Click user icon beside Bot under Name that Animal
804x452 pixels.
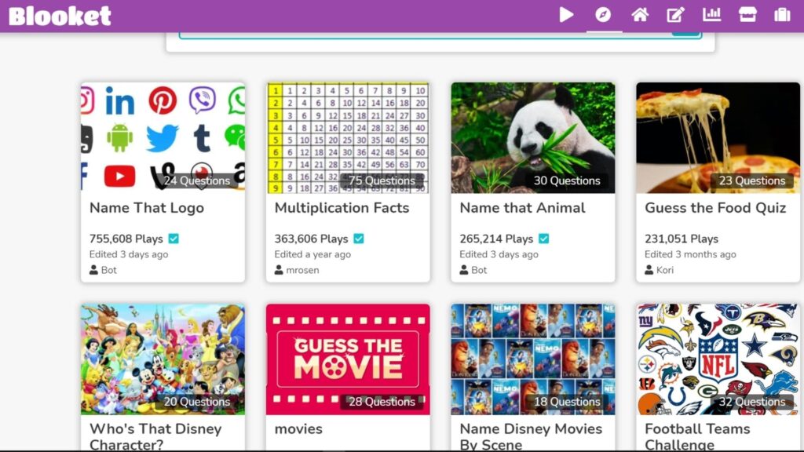point(464,270)
